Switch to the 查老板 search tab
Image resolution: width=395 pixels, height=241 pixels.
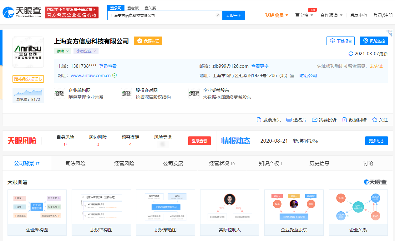[x=133, y=8]
